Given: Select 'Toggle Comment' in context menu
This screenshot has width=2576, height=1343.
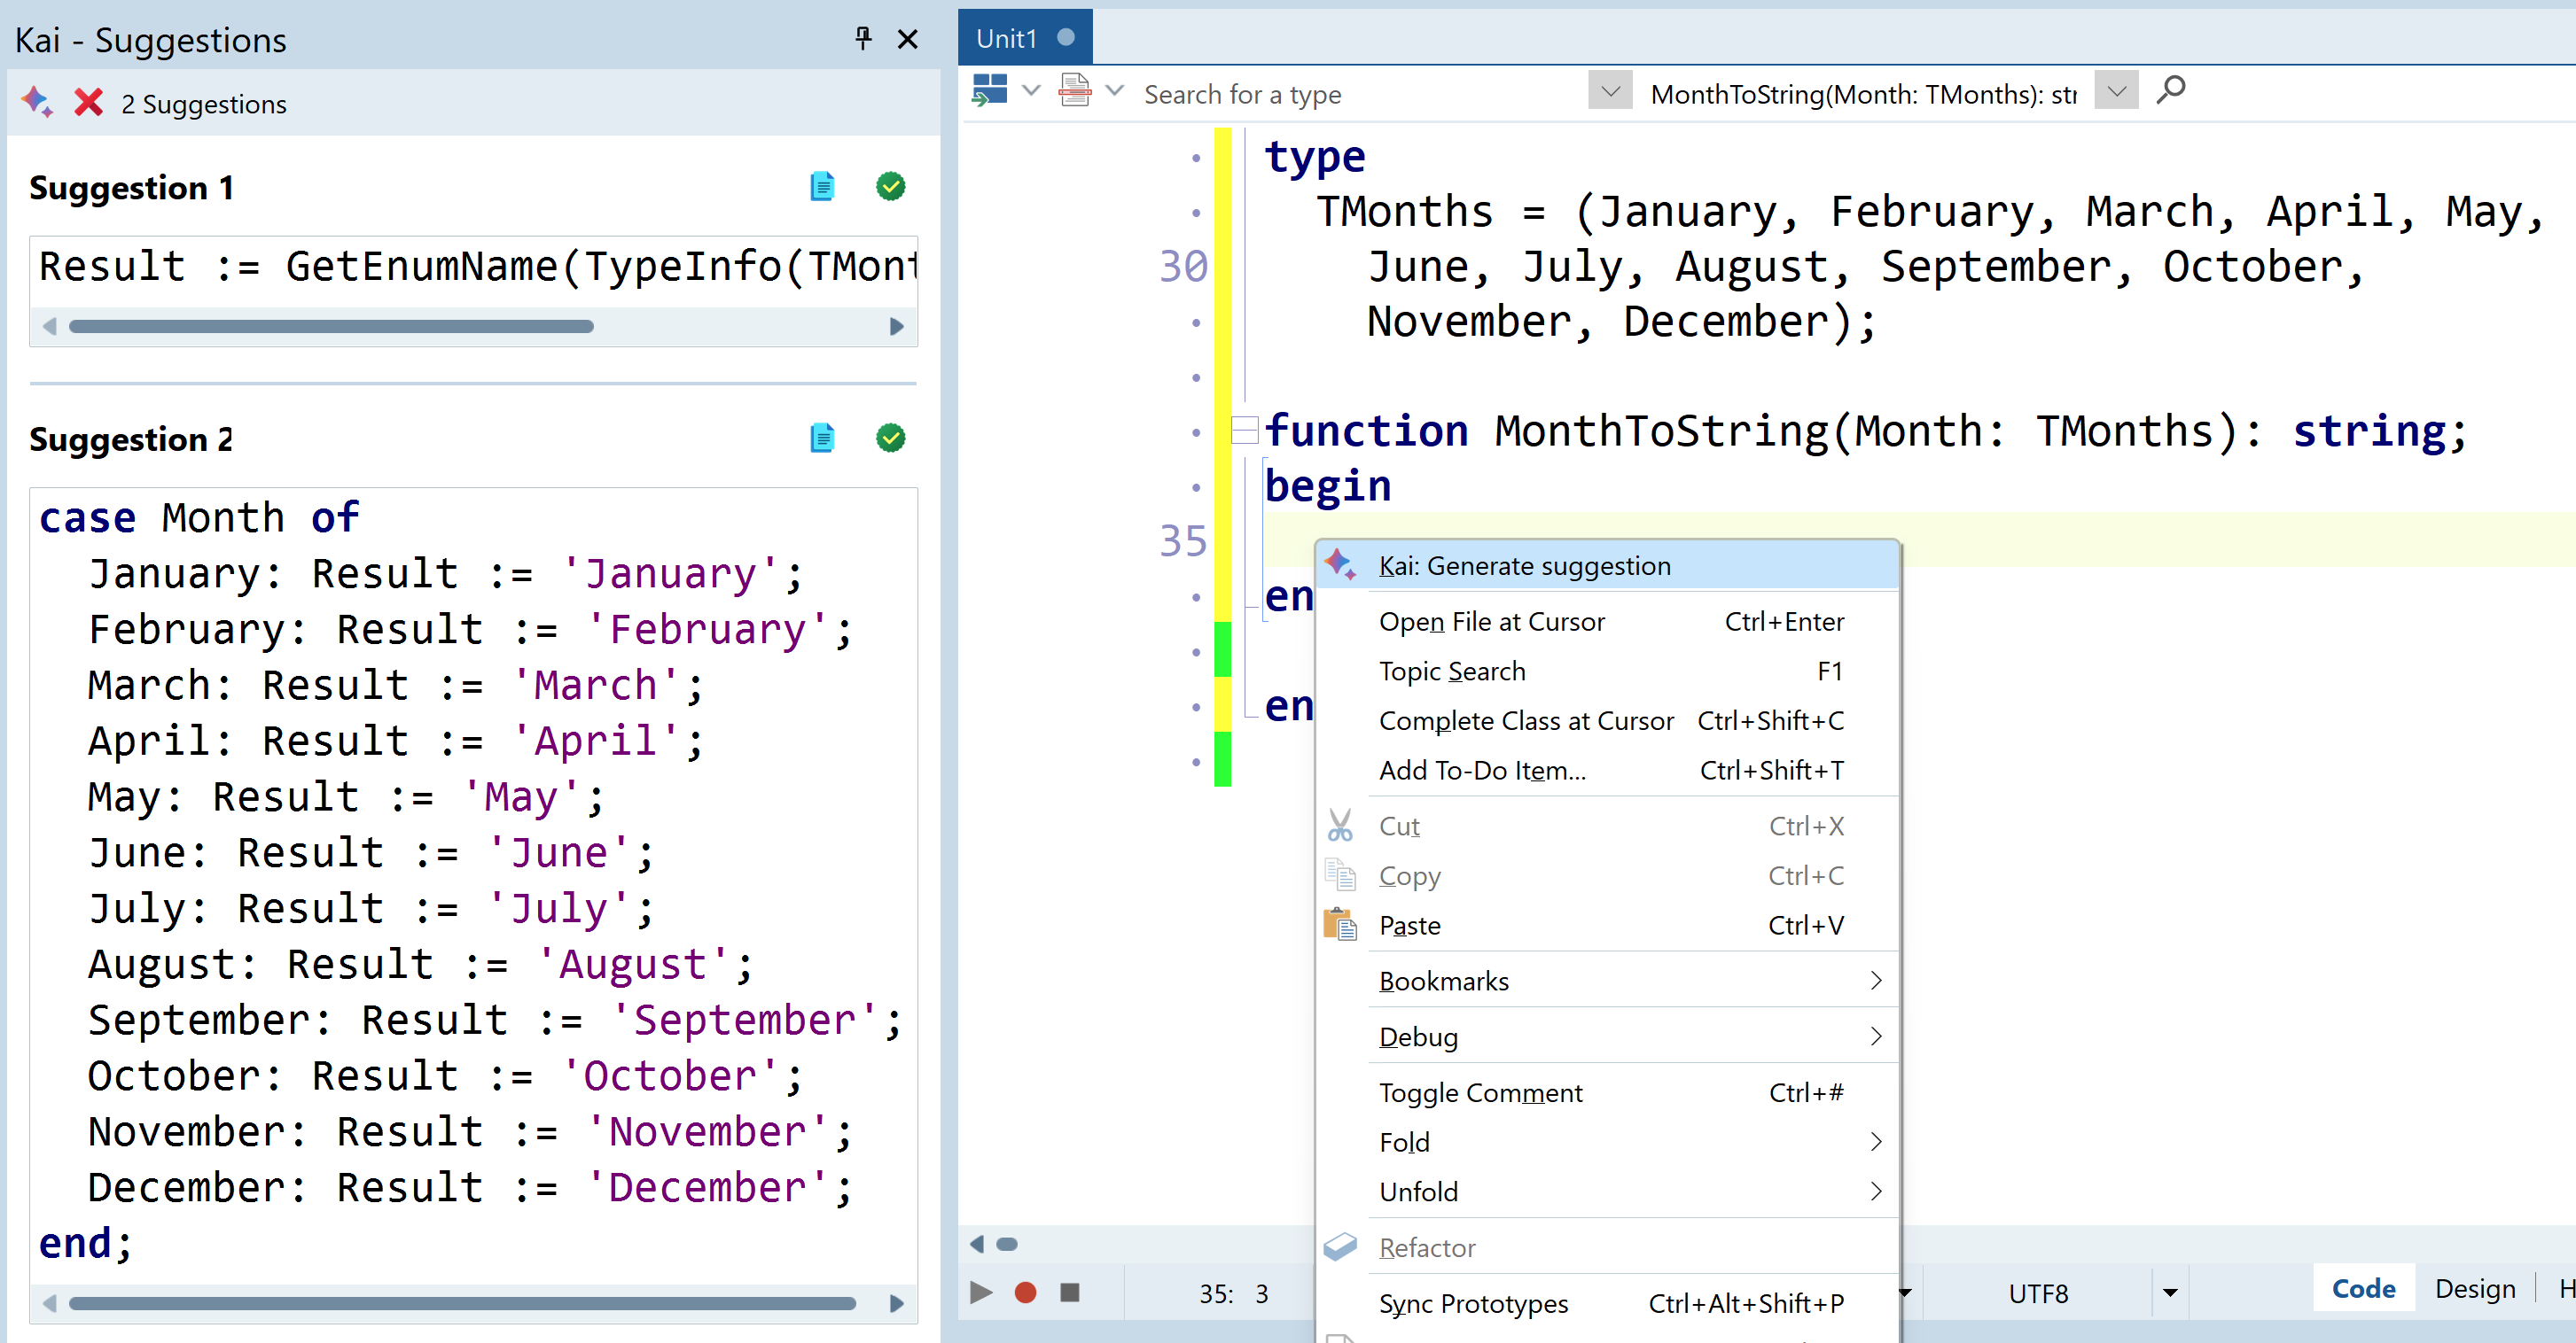Looking at the screenshot, I should (1608, 1092).
